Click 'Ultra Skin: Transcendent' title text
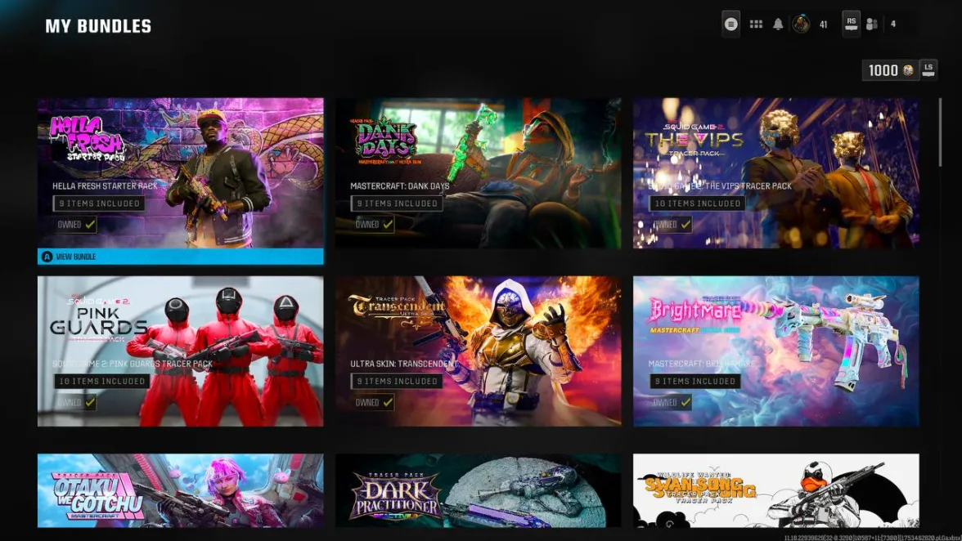The height and width of the screenshot is (541, 962). (x=404, y=364)
